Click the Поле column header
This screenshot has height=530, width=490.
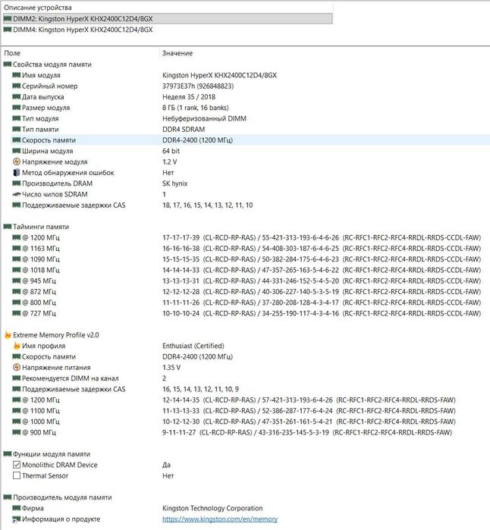12,53
